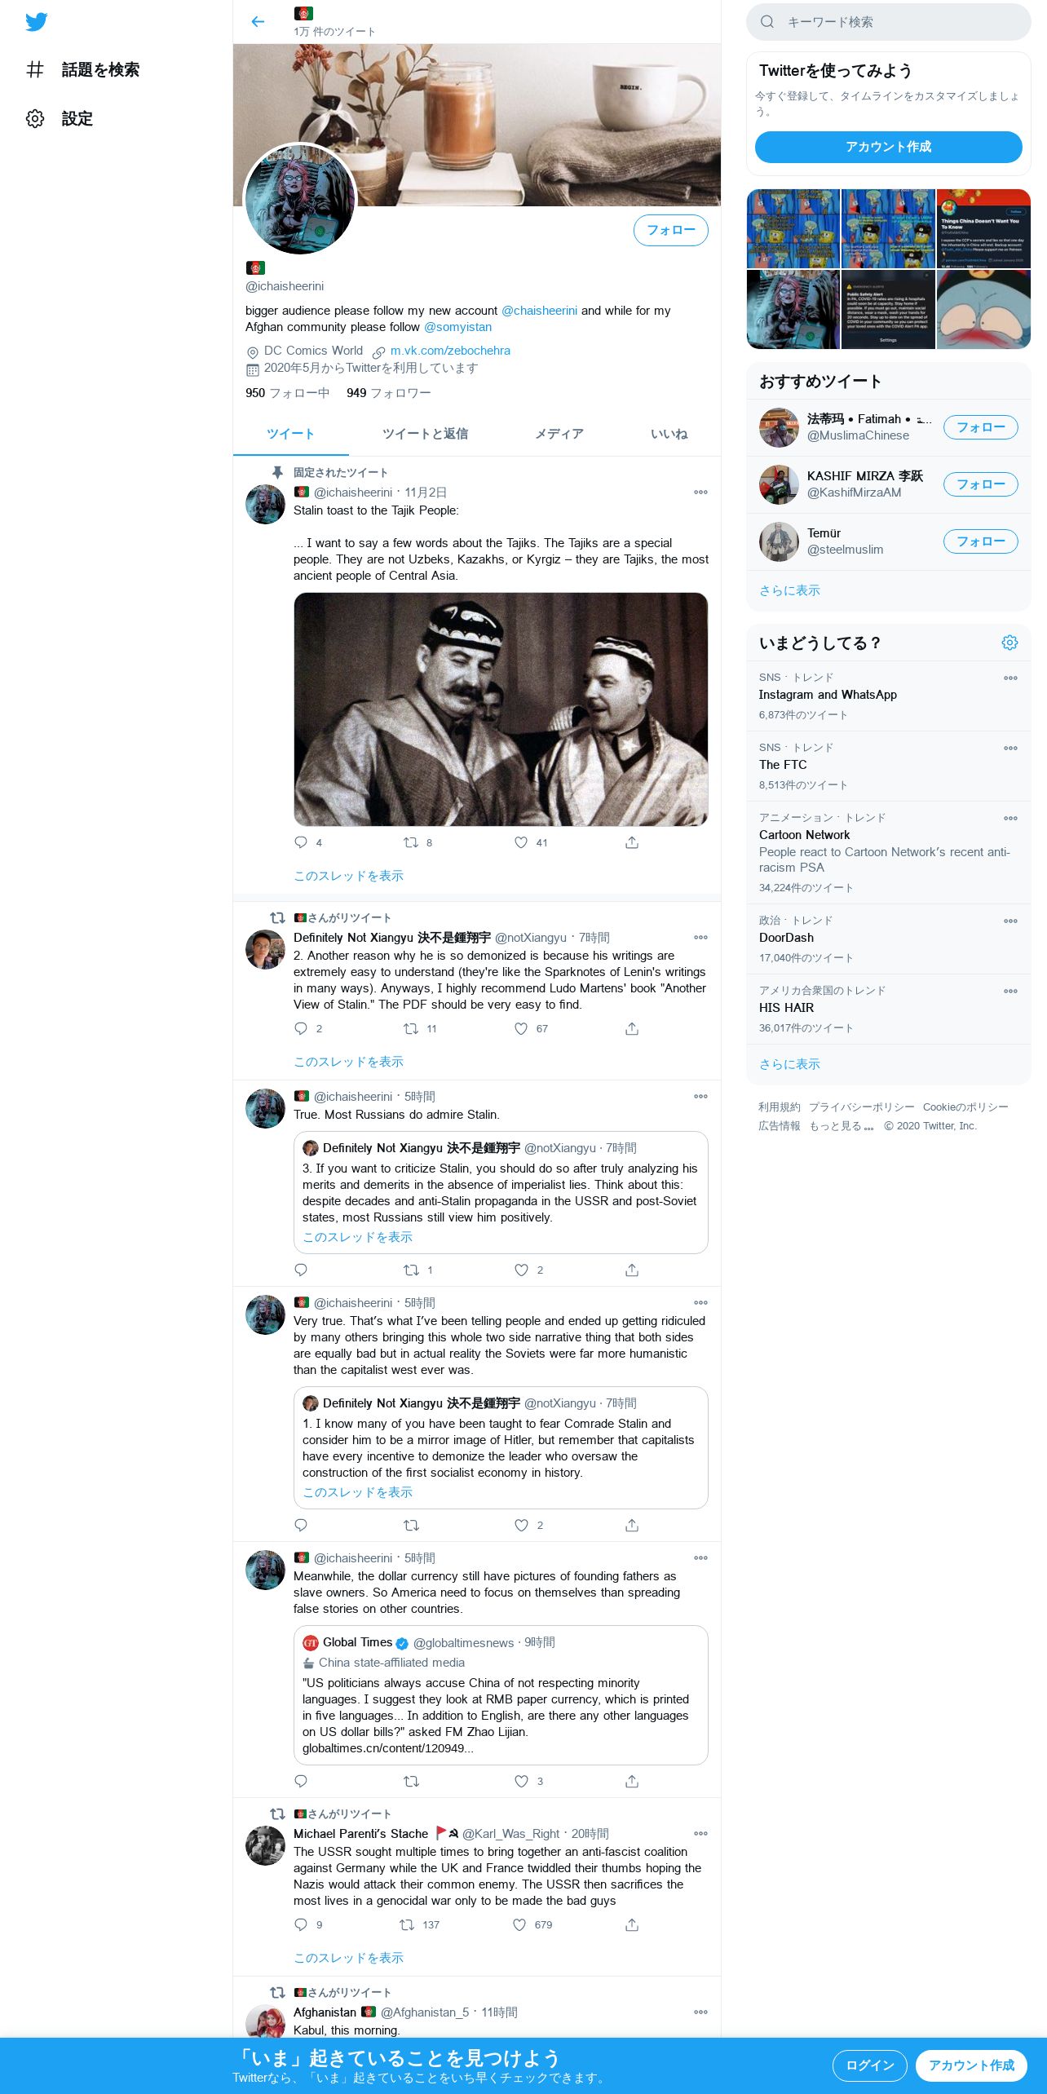Image resolution: width=1047 pixels, height=2094 pixels.
Task: Retweet the pinned Stalin toast tweet
Action: 411,842
